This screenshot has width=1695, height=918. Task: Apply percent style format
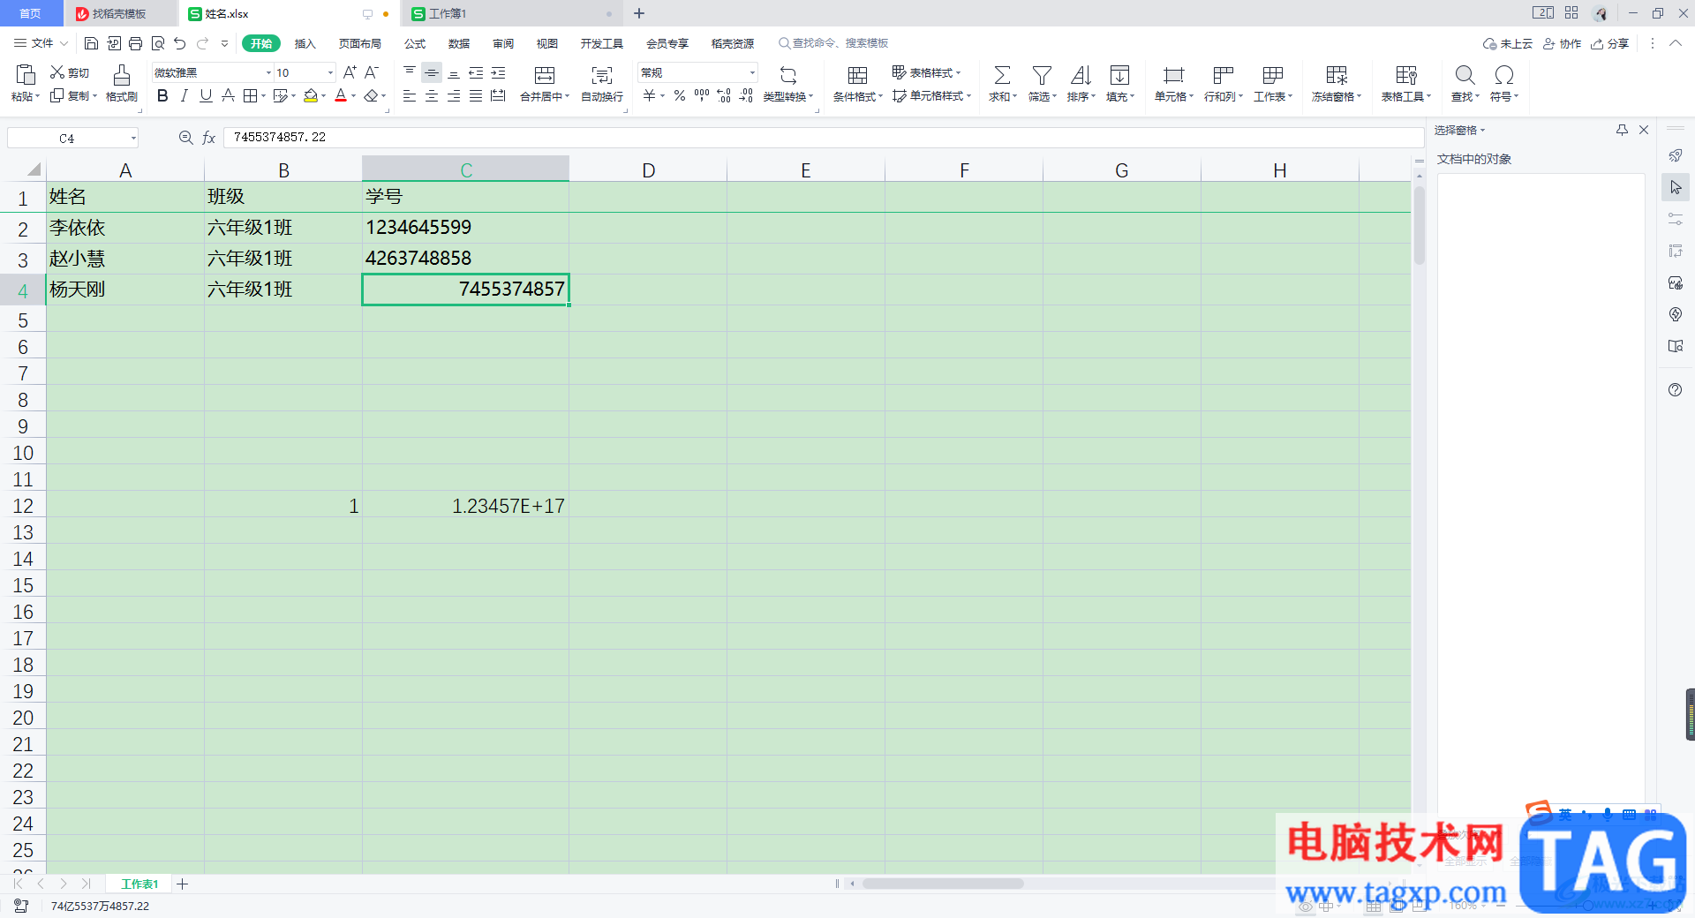[680, 95]
